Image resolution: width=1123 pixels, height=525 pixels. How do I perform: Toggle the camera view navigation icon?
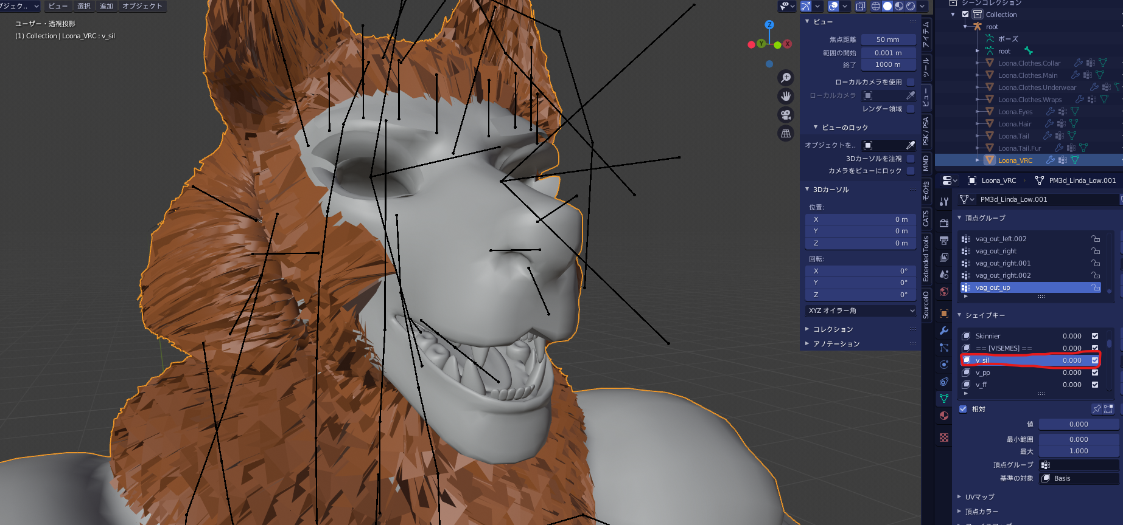point(786,115)
